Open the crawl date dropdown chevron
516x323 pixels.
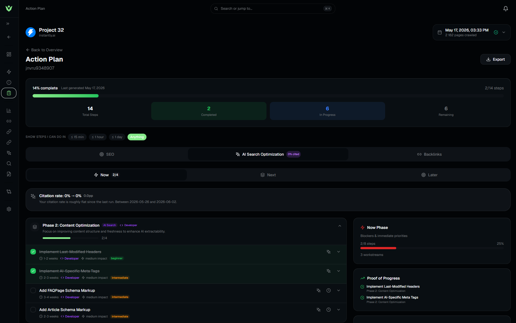click(x=504, y=32)
